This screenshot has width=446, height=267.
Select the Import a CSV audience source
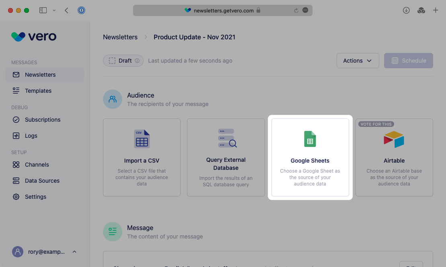point(142,157)
